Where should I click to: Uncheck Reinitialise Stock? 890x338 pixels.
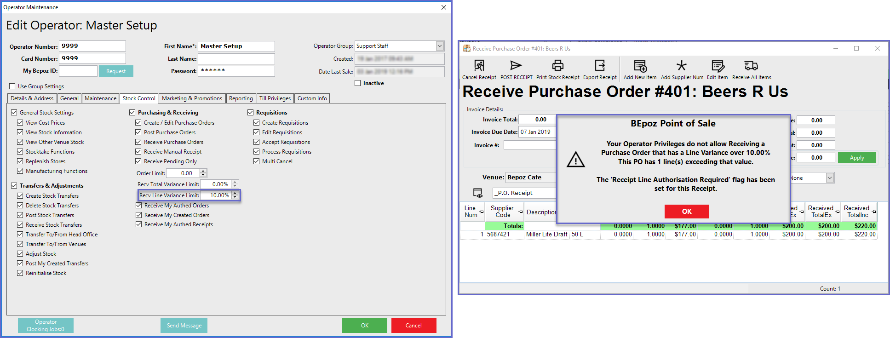[20, 273]
